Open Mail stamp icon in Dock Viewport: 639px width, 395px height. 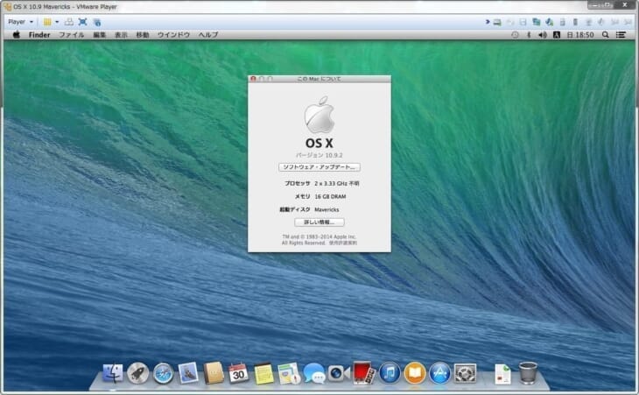pyautogui.click(x=188, y=373)
